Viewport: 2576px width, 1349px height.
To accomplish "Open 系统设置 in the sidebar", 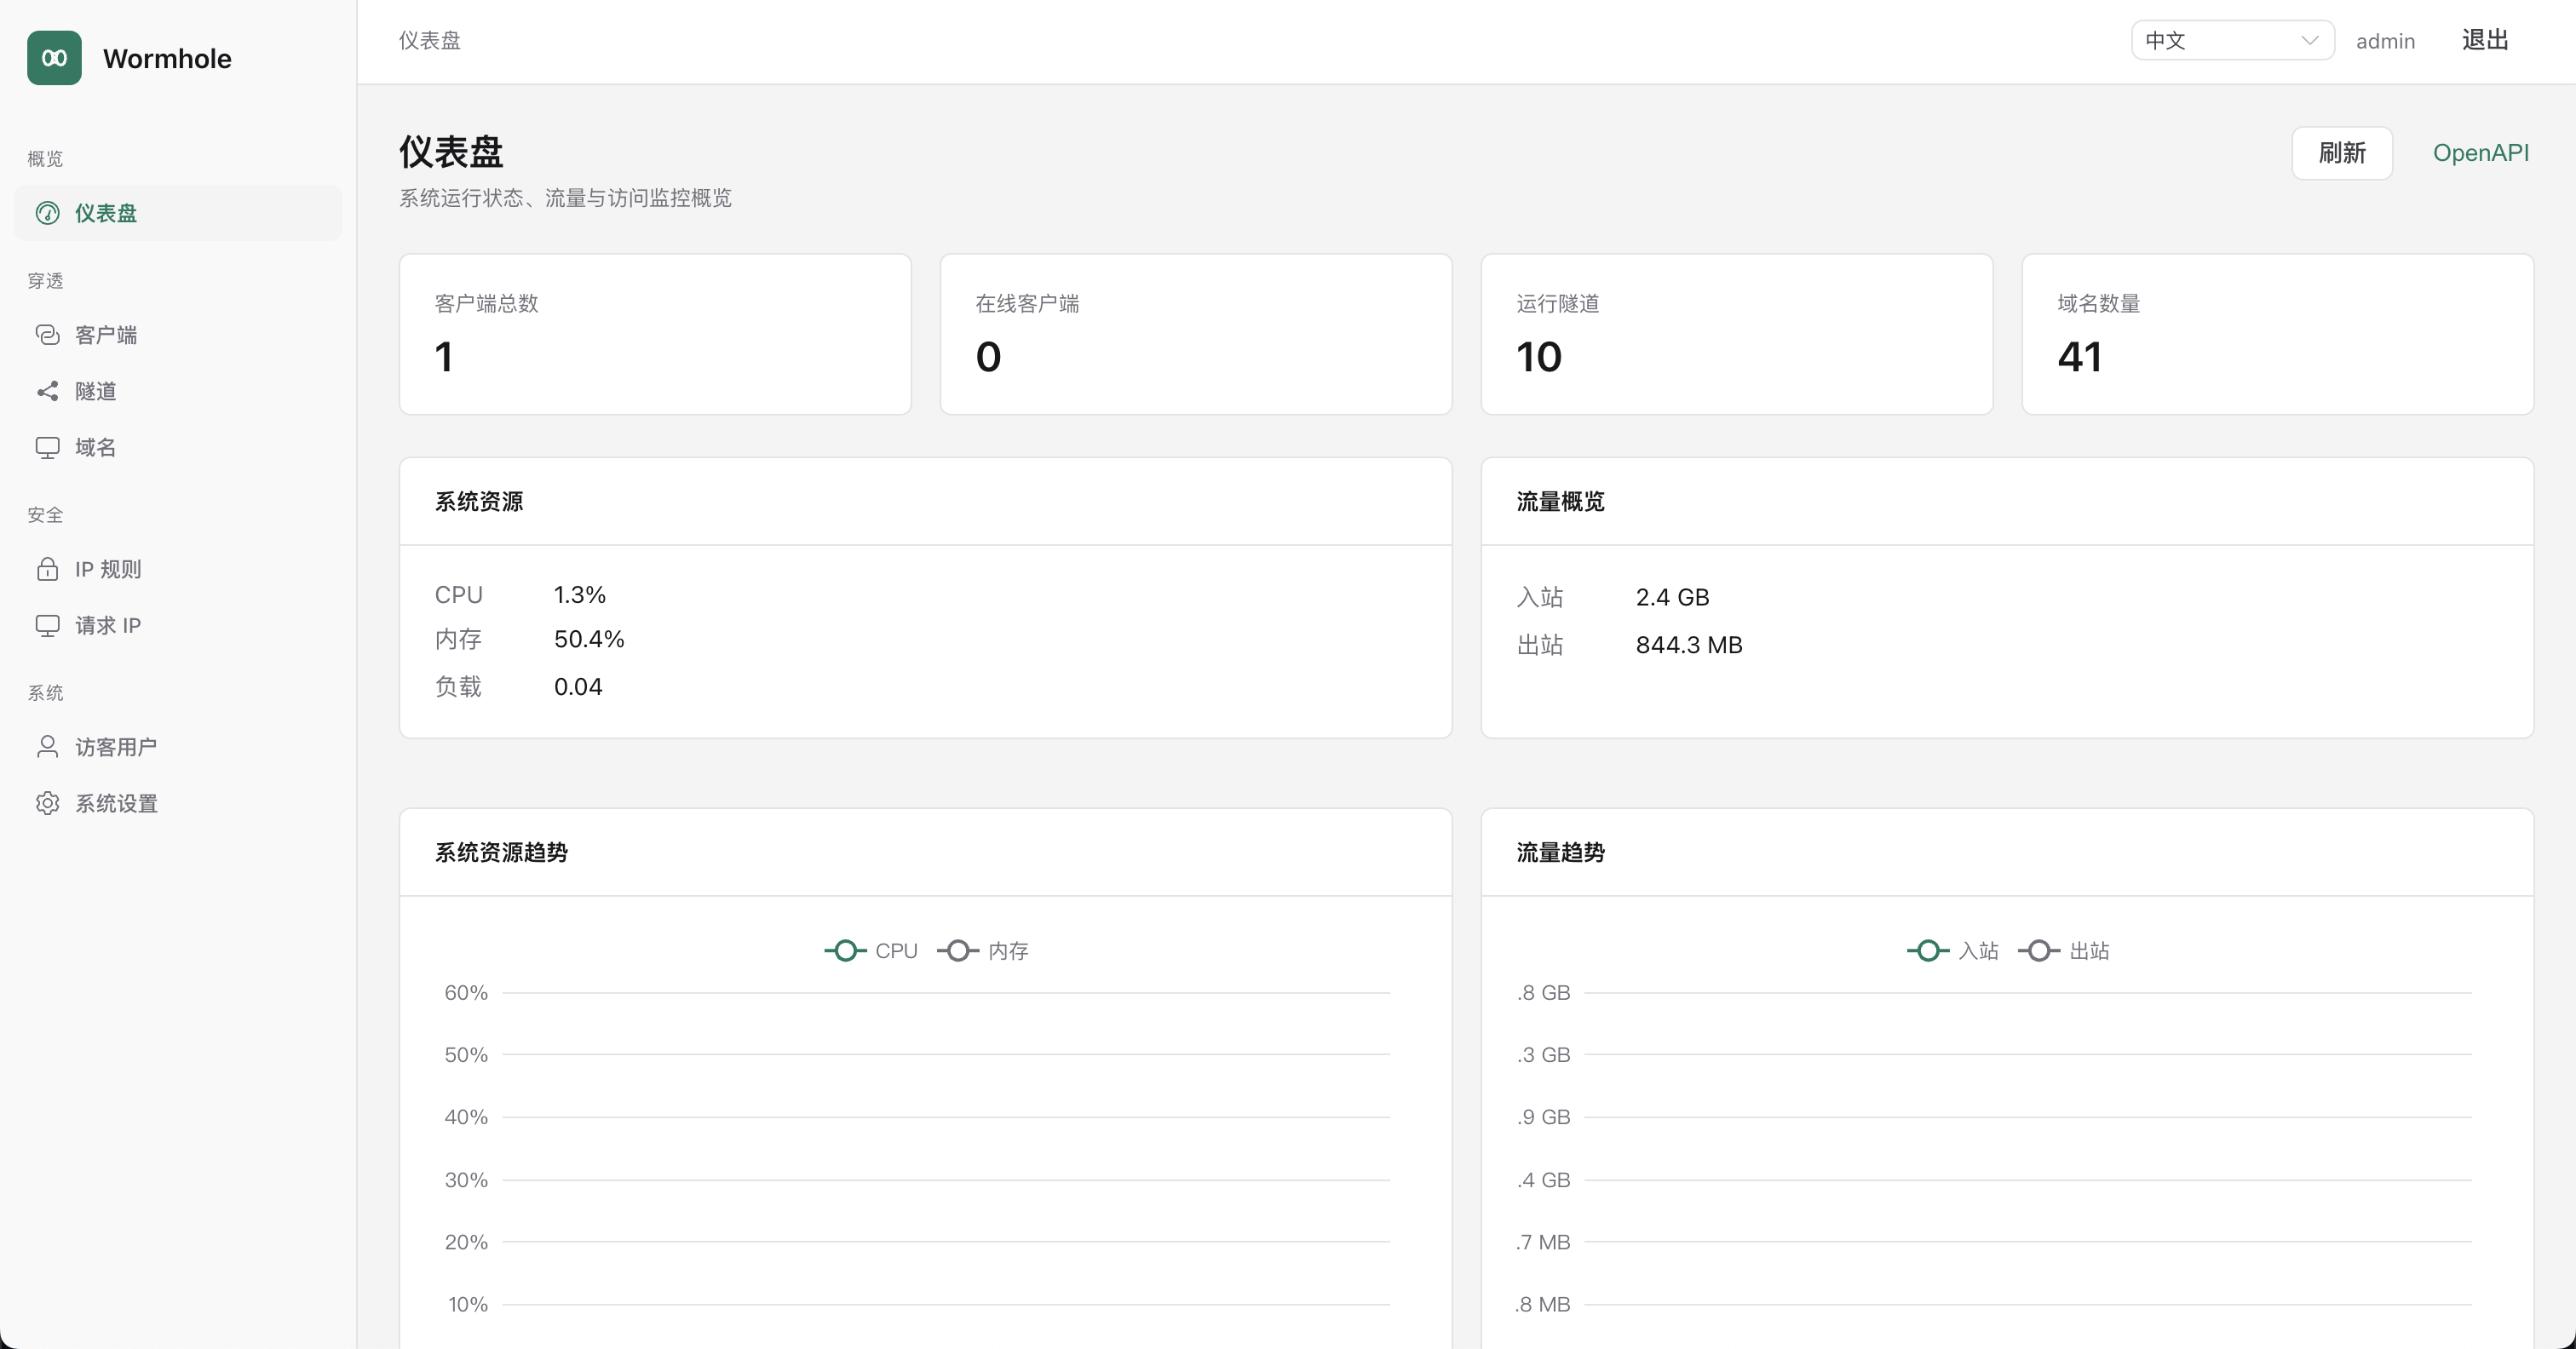I will point(178,803).
